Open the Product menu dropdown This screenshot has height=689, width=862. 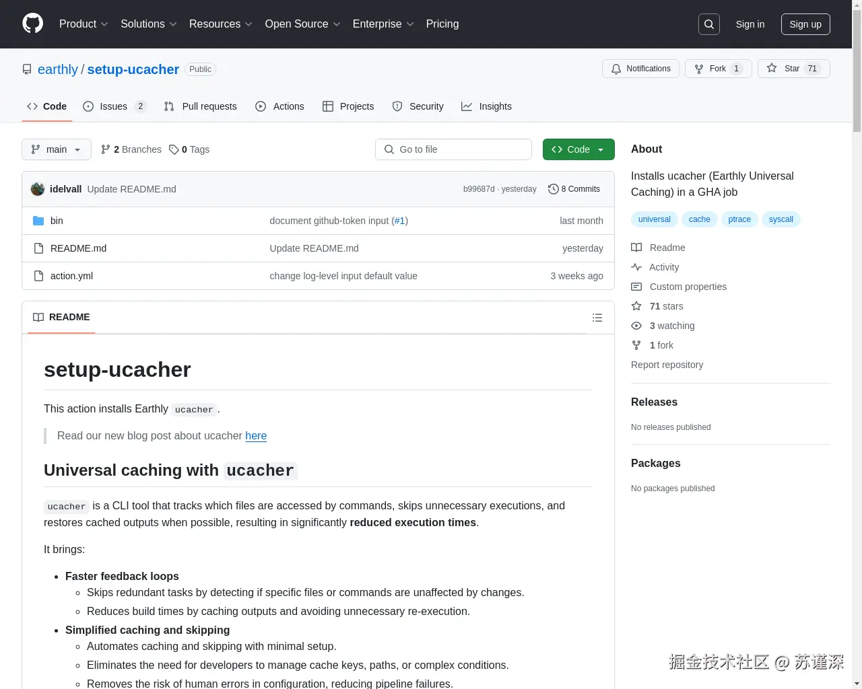coord(83,24)
